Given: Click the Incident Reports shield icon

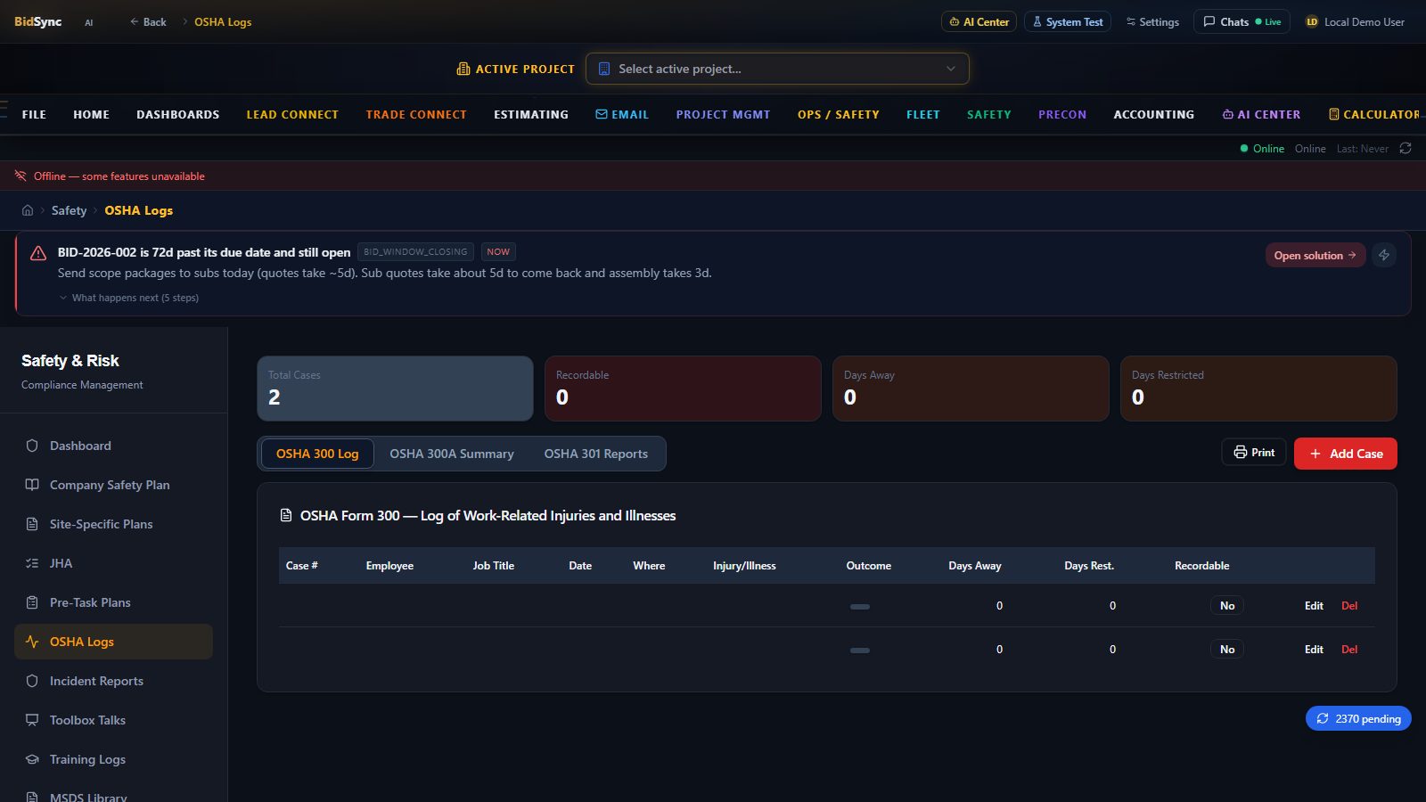Looking at the screenshot, I should pos(32,681).
